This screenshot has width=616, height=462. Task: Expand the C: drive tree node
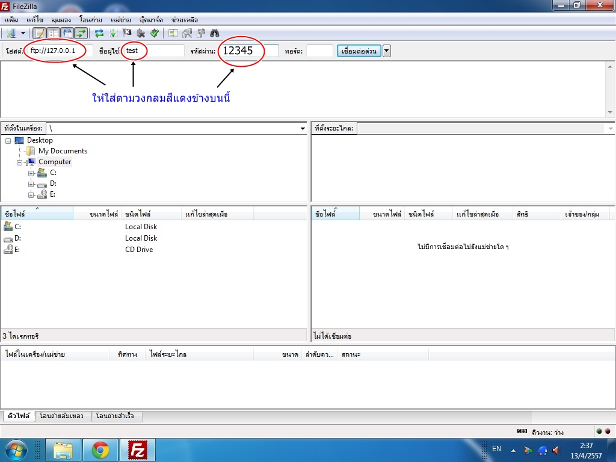[31, 173]
